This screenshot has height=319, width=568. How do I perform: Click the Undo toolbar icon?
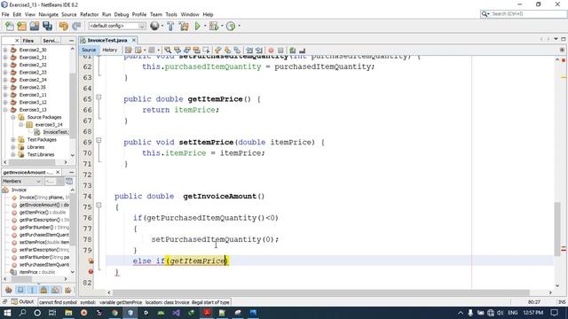[64, 26]
